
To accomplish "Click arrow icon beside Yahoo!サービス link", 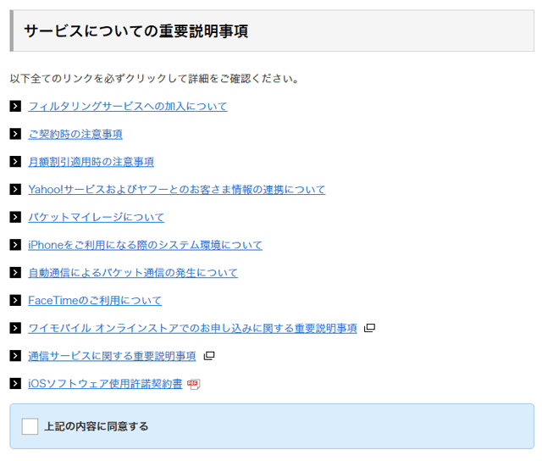I will [15, 189].
